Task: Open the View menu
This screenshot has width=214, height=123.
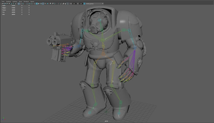Action: (3, 1)
